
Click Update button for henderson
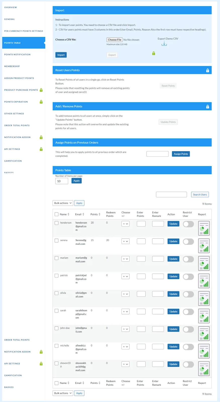pos(173,224)
